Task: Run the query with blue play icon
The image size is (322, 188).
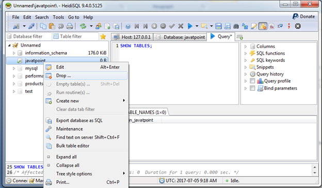Action: coord(190,26)
